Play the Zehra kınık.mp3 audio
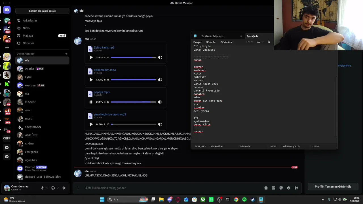Viewport: 363px width, 204px height. click(91, 58)
